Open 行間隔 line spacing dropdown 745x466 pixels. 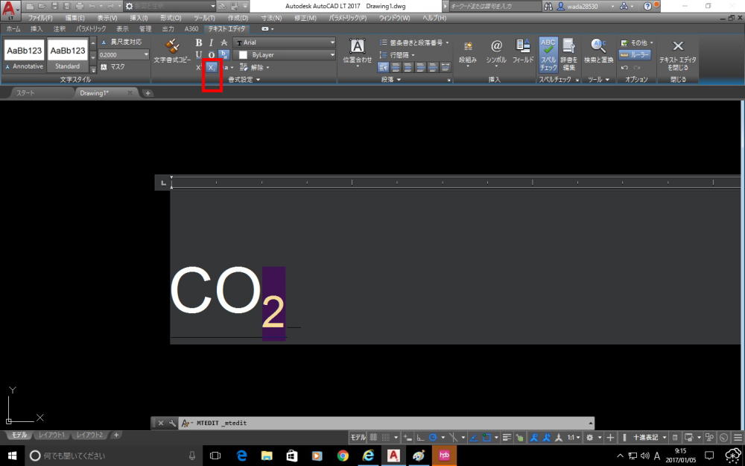pyautogui.click(x=397, y=54)
